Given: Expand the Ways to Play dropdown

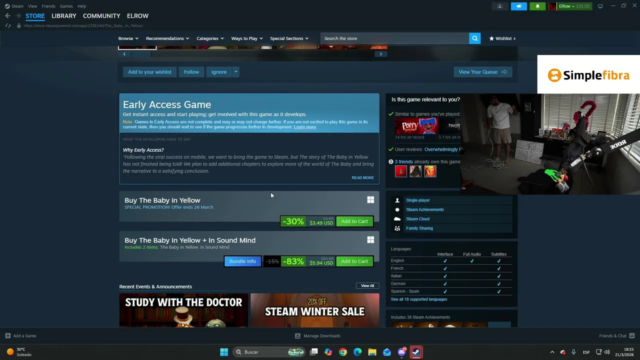Looking at the screenshot, I should tap(247, 38).
